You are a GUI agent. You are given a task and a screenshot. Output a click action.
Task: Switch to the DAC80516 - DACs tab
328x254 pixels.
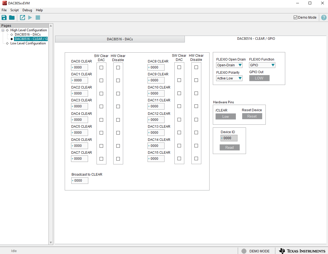tap(120, 39)
